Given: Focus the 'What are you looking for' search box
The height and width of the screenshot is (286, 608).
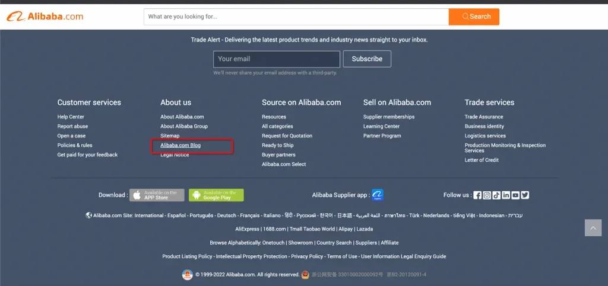Looking at the screenshot, I should (296, 17).
